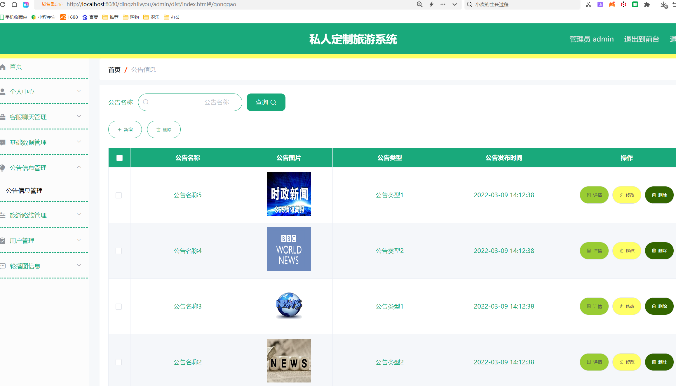Click the 客服聊天管理 chat icon

[x=3, y=117]
